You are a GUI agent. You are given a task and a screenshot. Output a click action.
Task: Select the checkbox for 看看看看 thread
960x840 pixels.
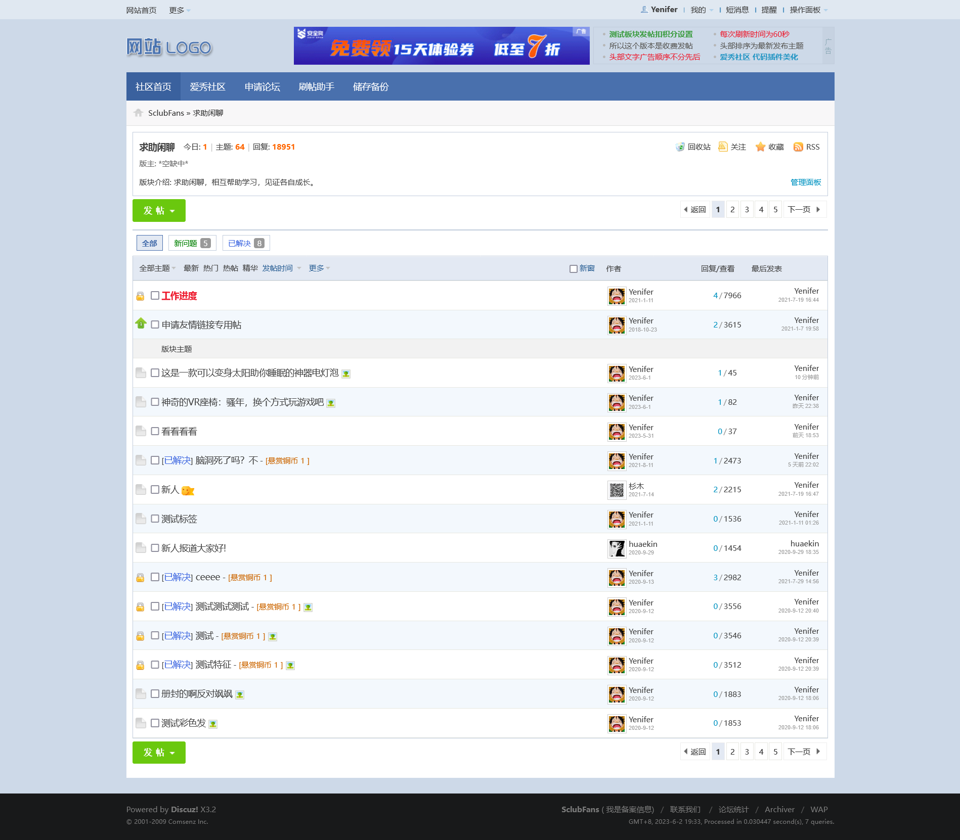[155, 431]
